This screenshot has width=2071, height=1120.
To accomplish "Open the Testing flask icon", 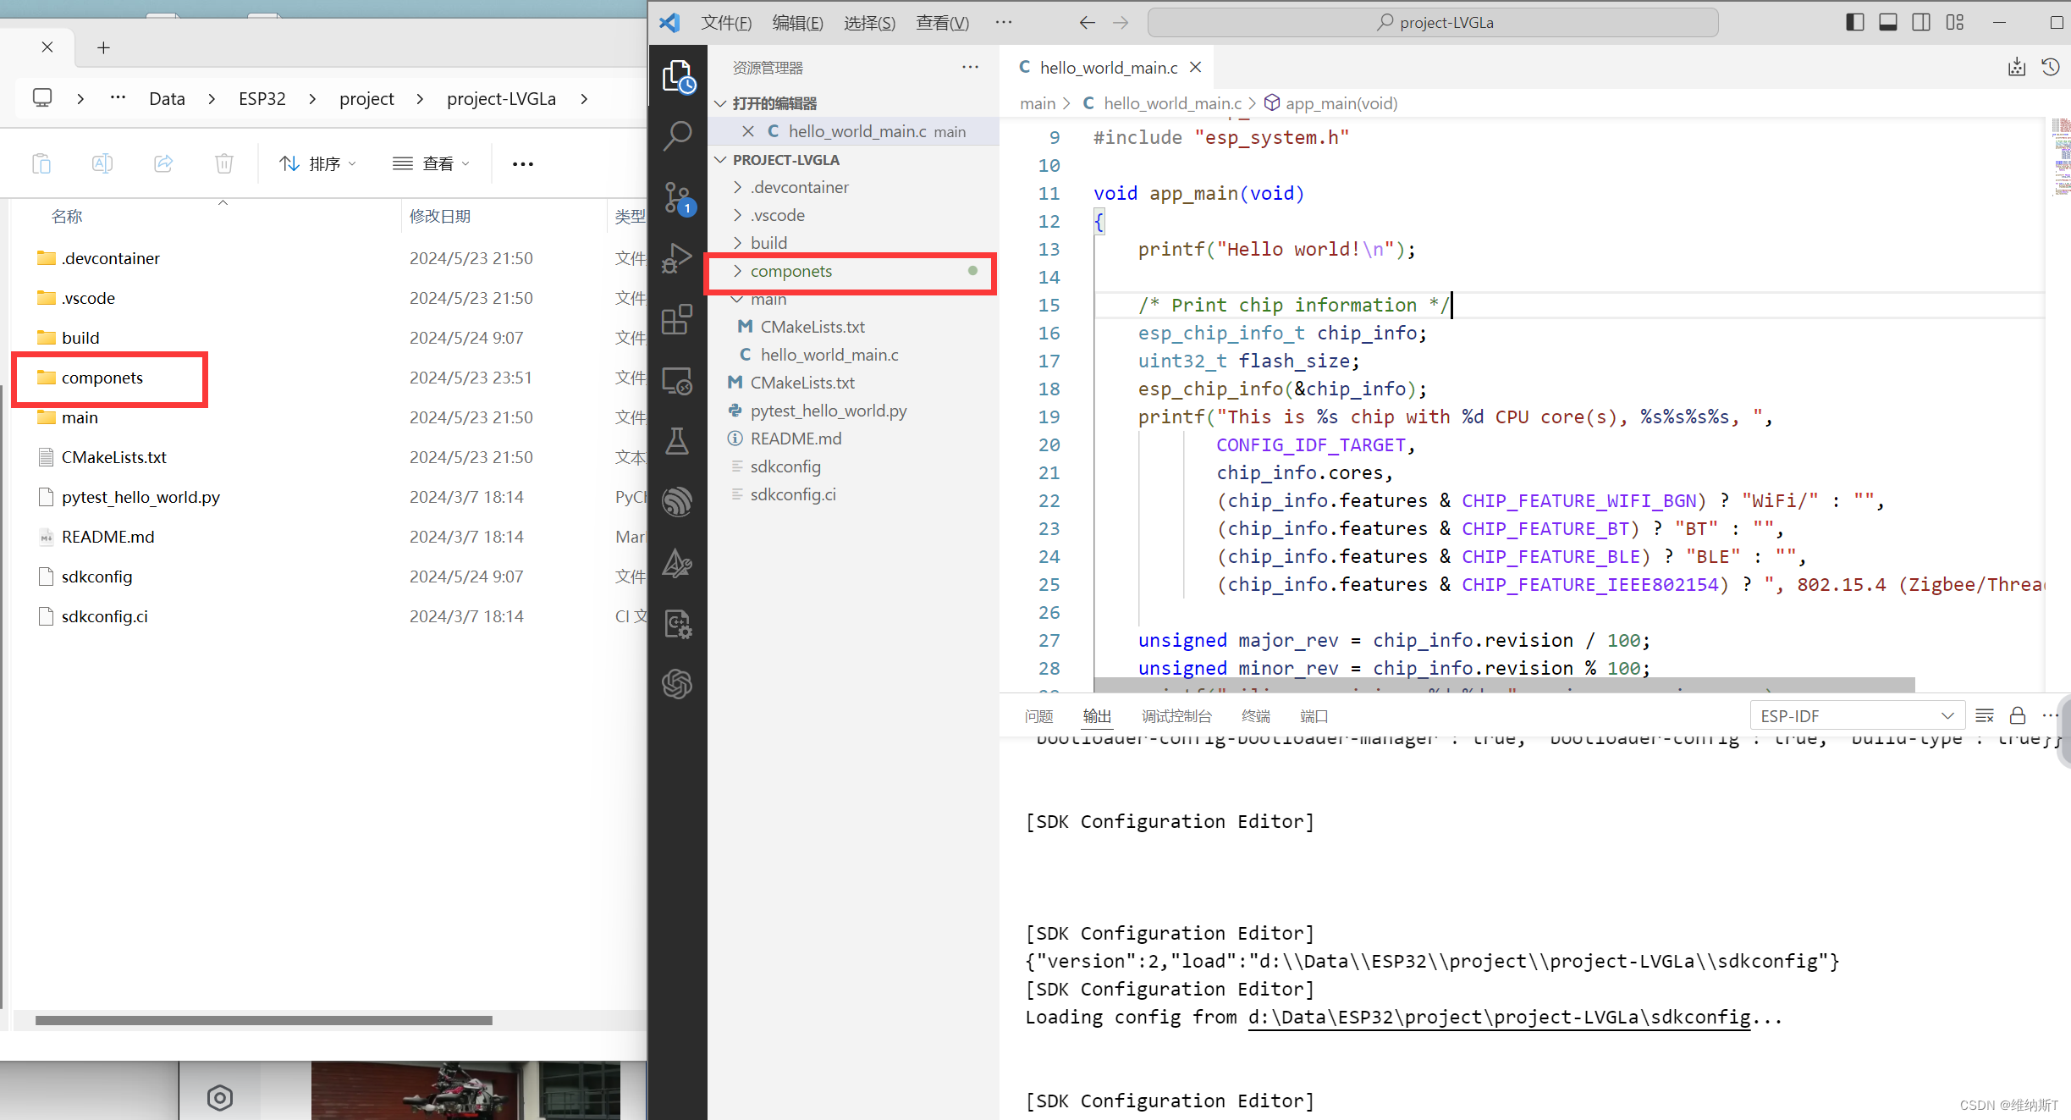I will pos(677,441).
